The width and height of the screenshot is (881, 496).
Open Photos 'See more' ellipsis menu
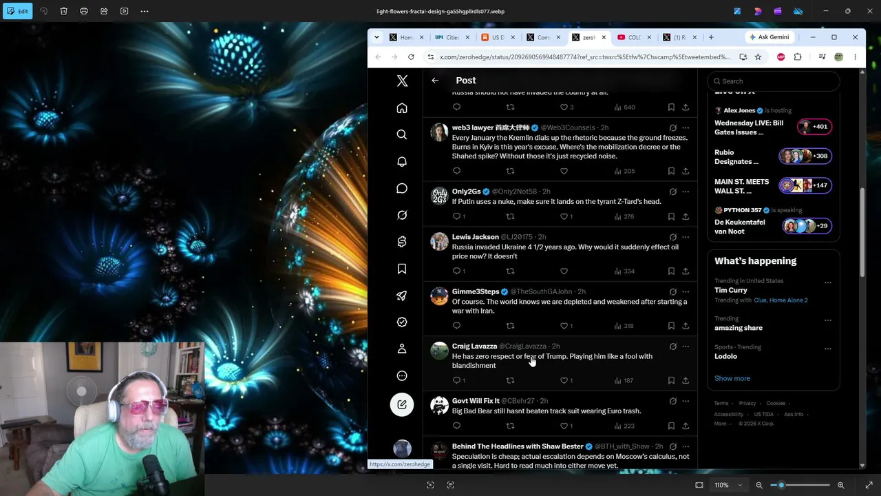click(145, 11)
